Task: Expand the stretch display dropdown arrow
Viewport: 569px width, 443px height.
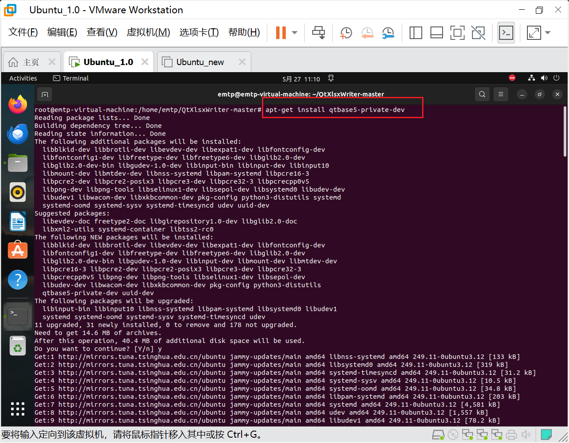Action: (548, 32)
